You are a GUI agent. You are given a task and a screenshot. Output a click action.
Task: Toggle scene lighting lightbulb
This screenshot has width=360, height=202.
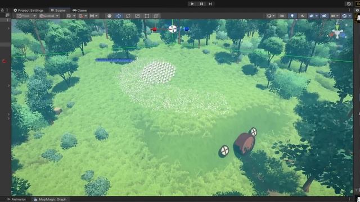292,16
